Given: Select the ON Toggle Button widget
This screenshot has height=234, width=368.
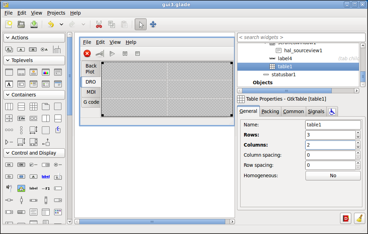Looking at the screenshot, I should pos(21,165).
